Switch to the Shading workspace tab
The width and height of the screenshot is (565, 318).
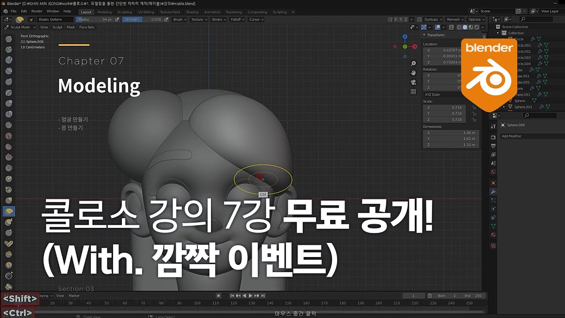pyautogui.click(x=192, y=12)
